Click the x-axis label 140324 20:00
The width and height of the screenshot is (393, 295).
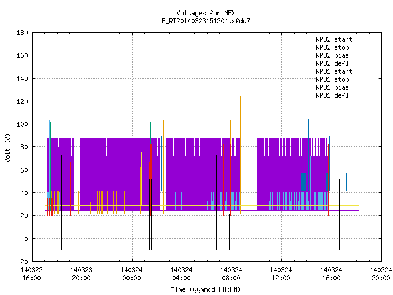click(381, 274)
